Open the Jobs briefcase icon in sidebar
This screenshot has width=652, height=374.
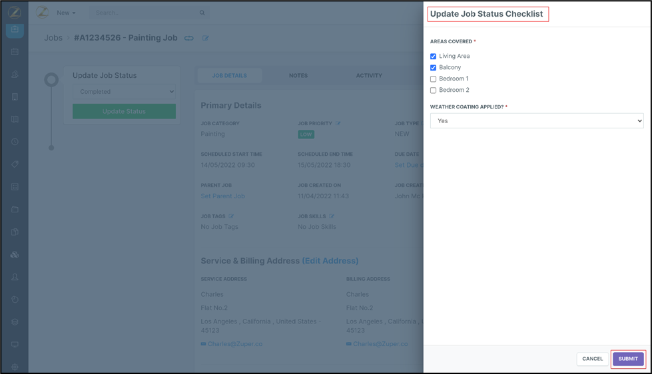15,30
